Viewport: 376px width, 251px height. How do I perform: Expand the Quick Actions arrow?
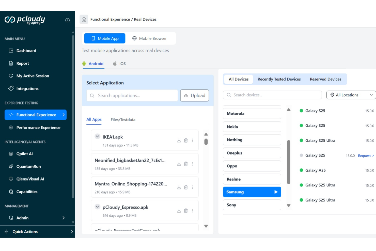click(72, 231)
